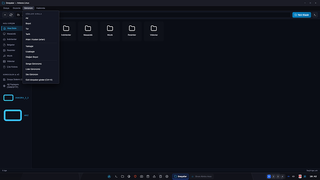This screenshot has width=320, height=180.
Task: Go to Belgeler in the sidebar
Action: (x=12, y=45)
